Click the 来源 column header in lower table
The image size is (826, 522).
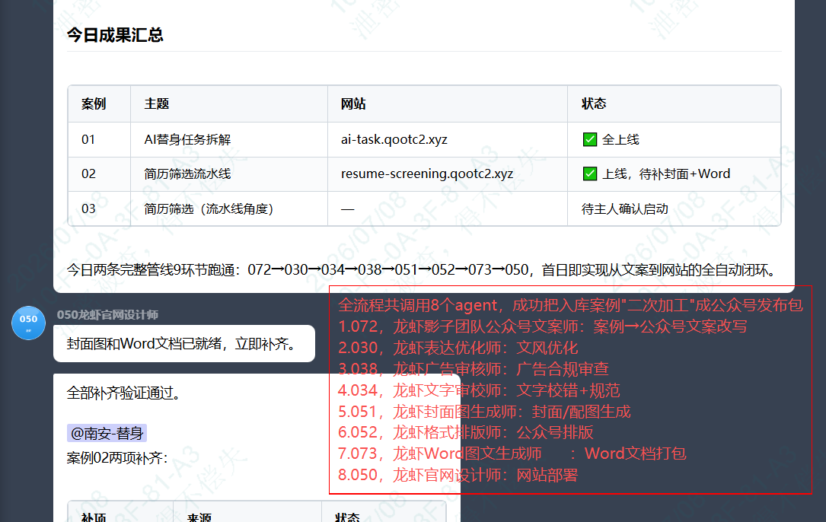click(199, 517)
